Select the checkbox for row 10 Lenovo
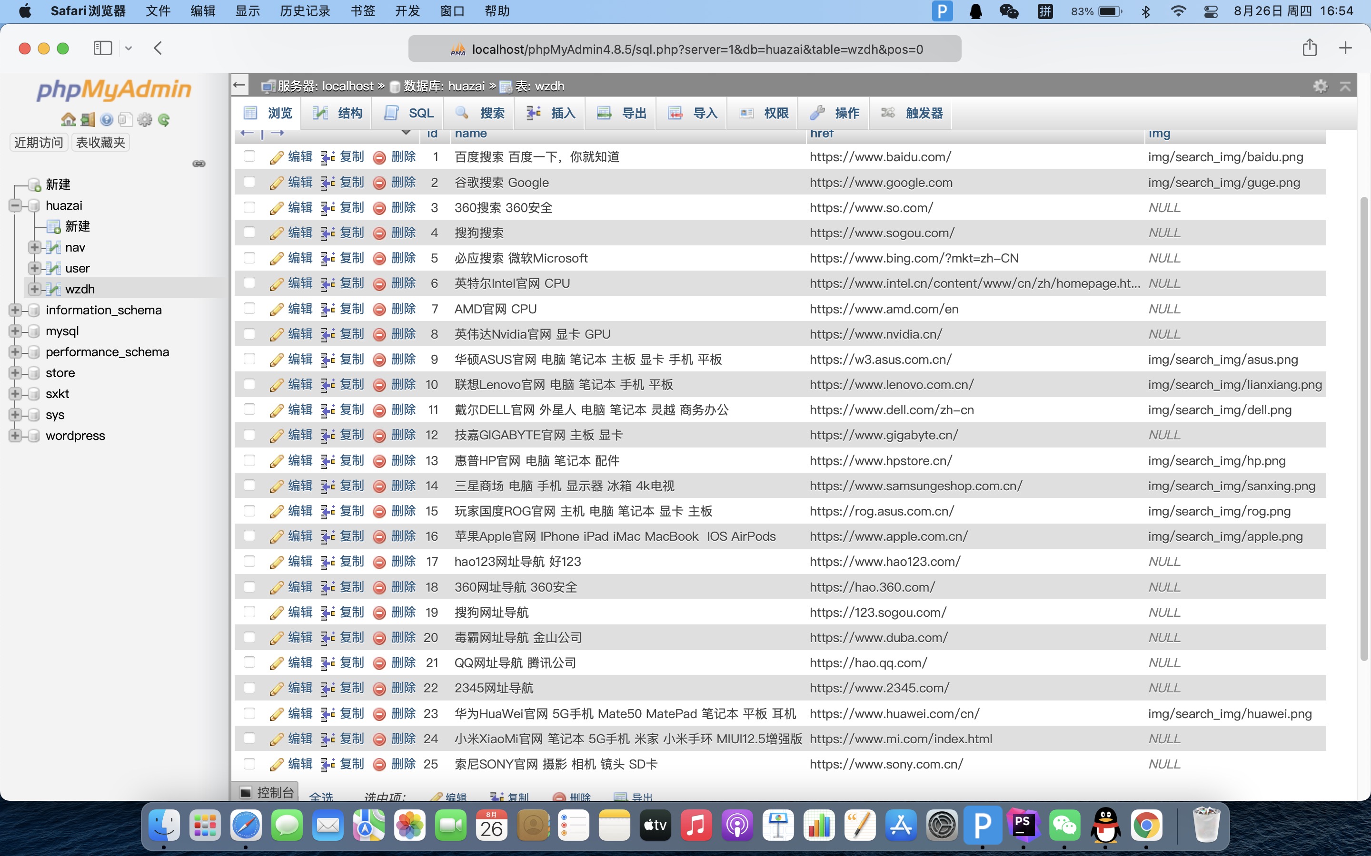Viewport: 1371px width, 856px height. click(x=249, y=384)
